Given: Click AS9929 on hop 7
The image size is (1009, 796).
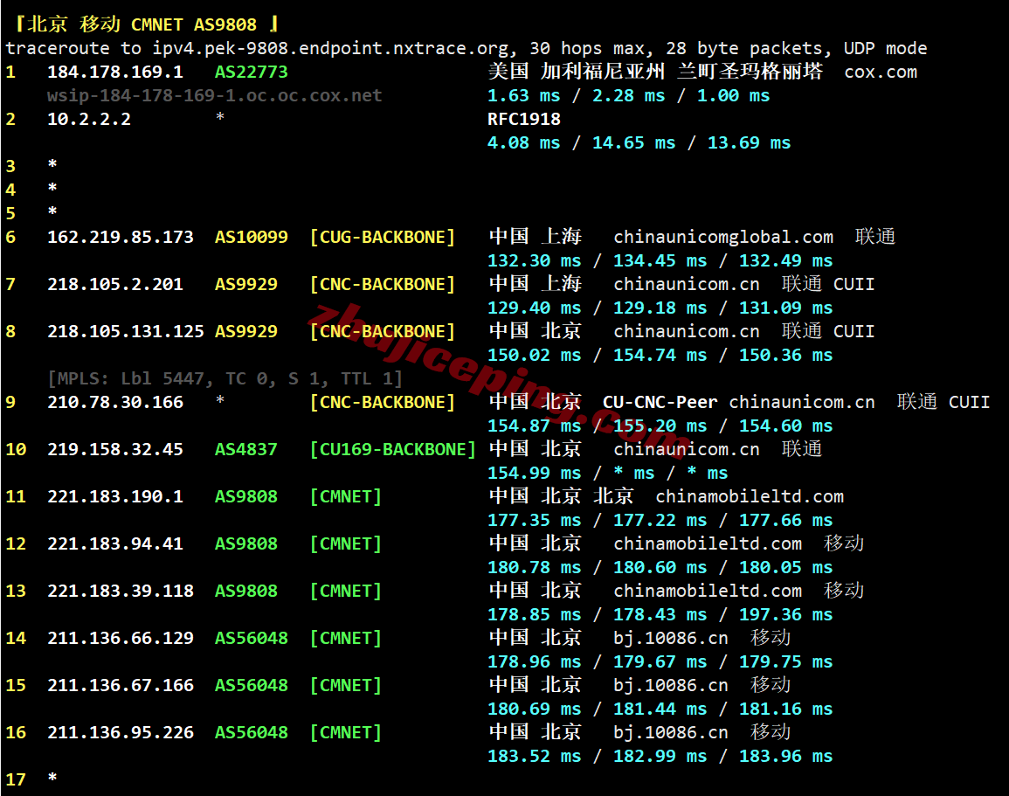Looking at the screenshot, I should [x=245, y=284].
